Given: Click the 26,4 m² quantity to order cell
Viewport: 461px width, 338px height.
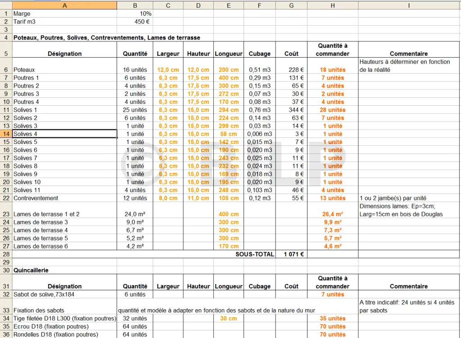Looking at the screenshot, I should [332, 214].
